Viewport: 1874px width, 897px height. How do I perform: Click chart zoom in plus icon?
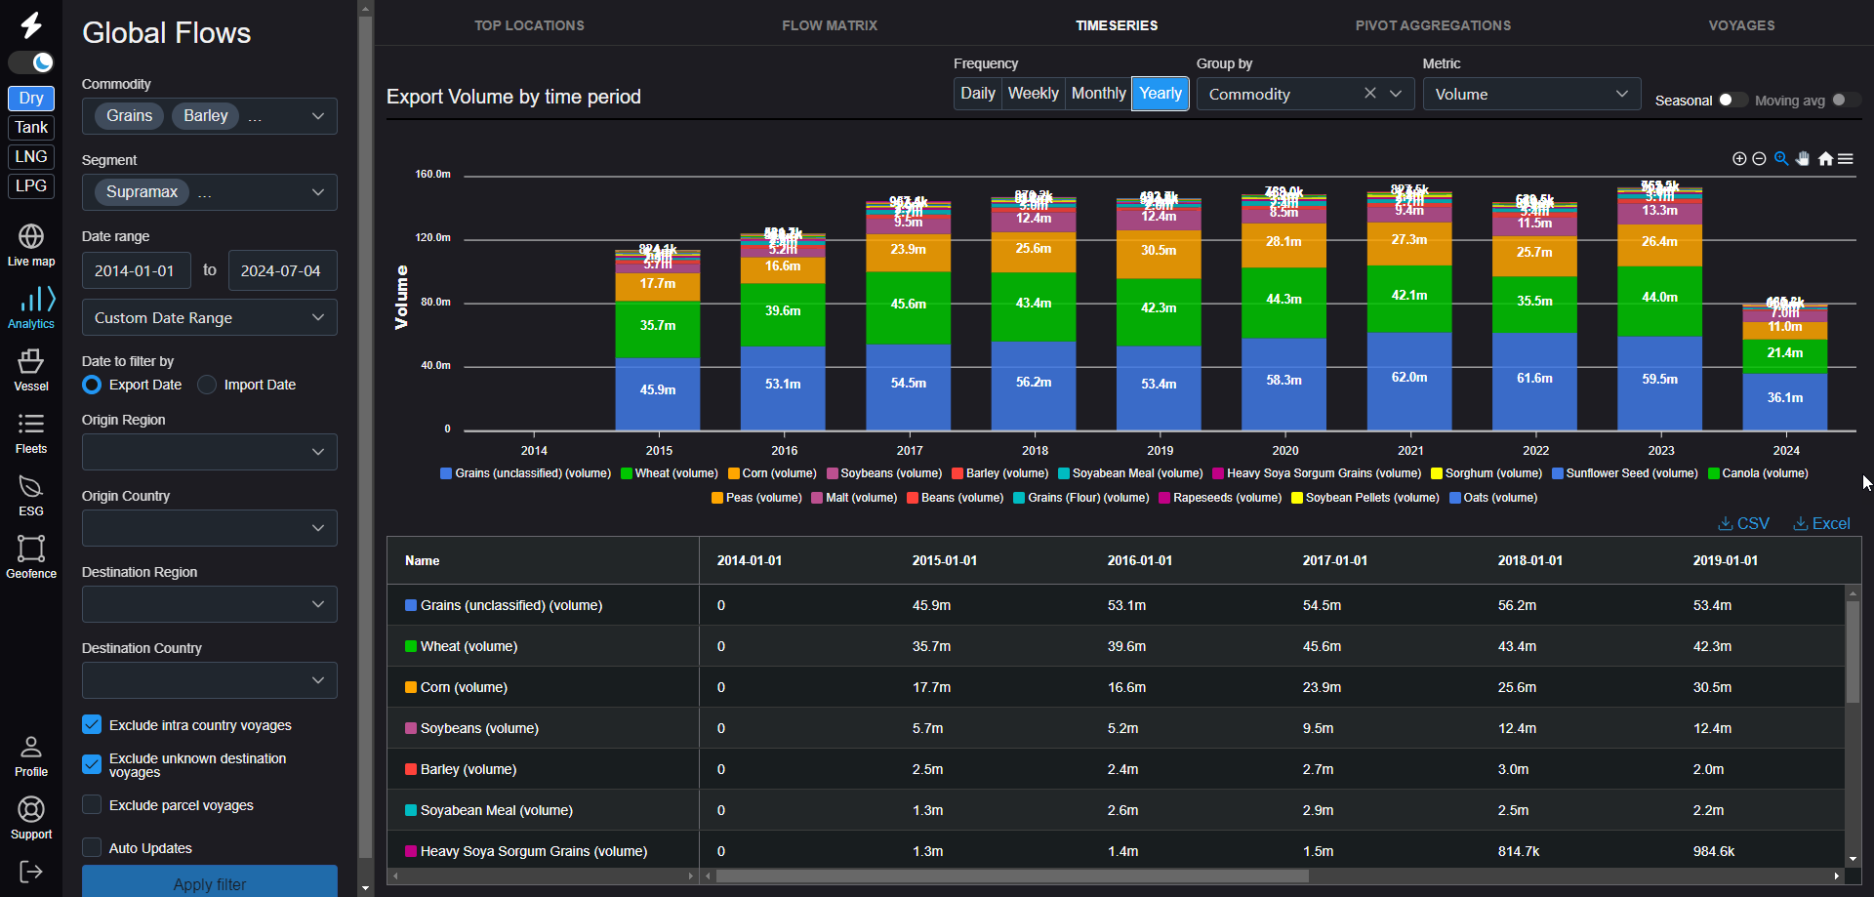point(1739,159)
